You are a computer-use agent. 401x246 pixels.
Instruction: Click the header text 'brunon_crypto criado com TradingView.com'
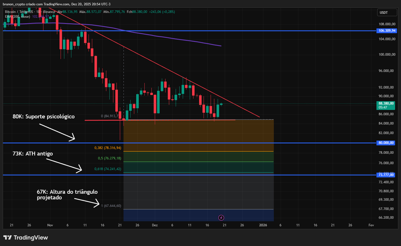(36, 4)
